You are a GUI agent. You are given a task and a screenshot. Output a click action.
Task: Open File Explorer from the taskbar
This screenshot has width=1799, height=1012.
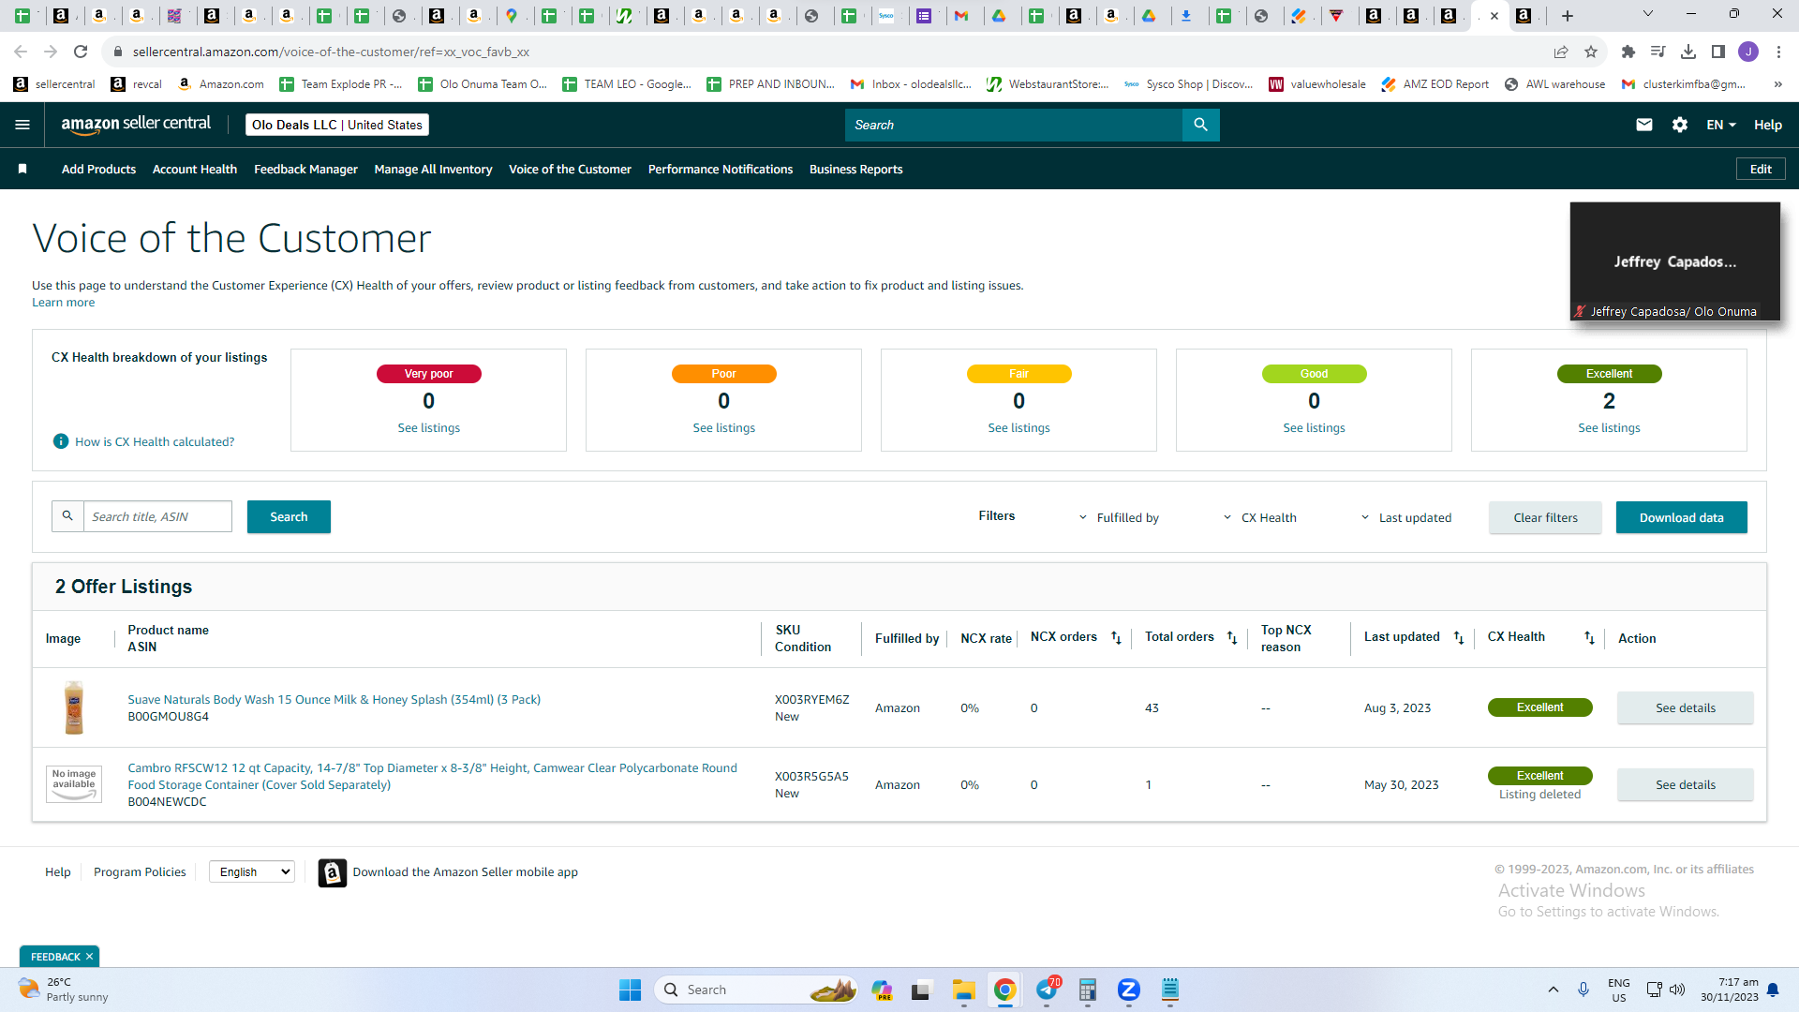click(x=963, y=990)
